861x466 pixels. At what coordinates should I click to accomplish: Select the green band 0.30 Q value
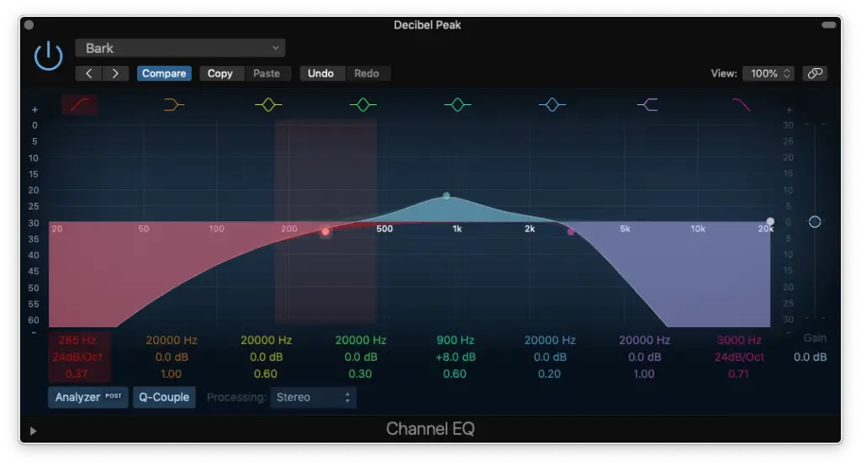(x=360, y=374)
